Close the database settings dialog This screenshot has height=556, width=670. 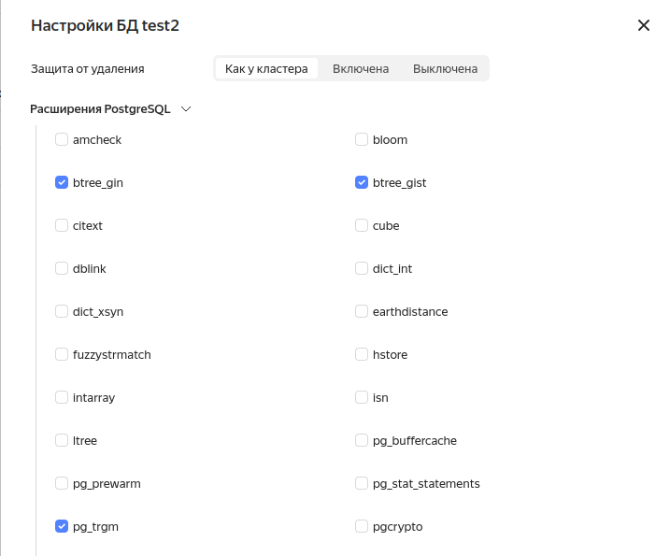point(643,26)
